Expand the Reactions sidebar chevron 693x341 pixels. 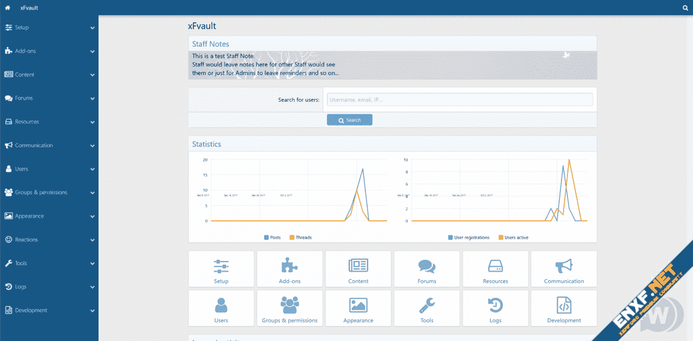(x=93, y=240)
